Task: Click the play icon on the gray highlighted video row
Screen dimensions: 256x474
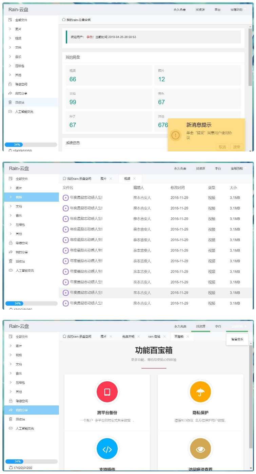Action: tap(66, 293)
